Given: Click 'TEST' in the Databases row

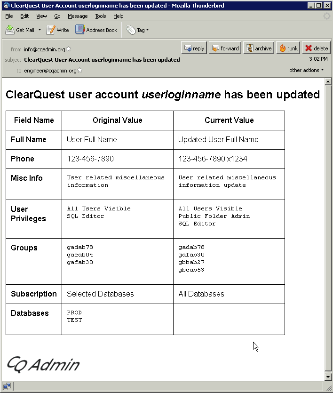Looking at the screenshot, I should click(x=74, y=320).
